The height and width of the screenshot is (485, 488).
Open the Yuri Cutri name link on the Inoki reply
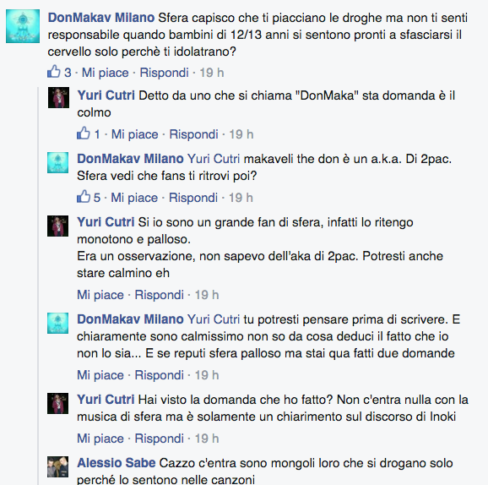[106, 400]
